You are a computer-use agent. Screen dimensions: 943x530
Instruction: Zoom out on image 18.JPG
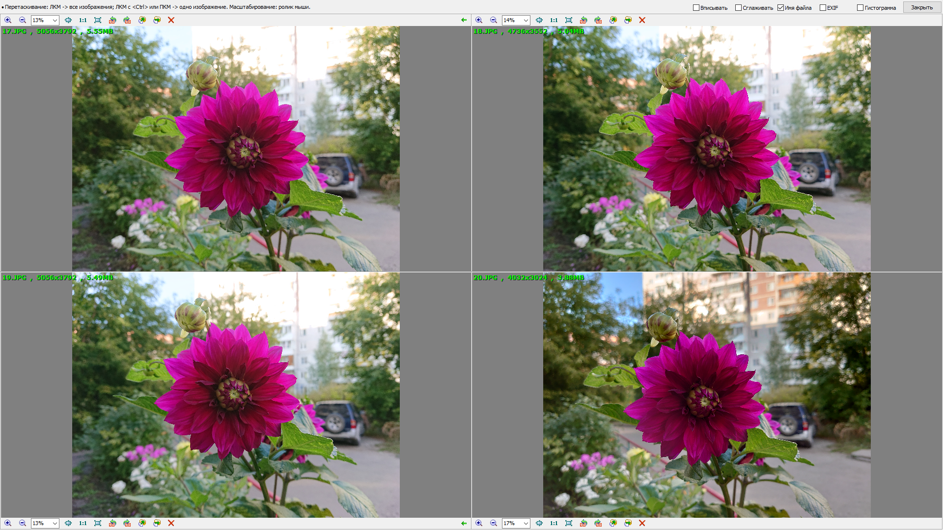coord(494,20)
